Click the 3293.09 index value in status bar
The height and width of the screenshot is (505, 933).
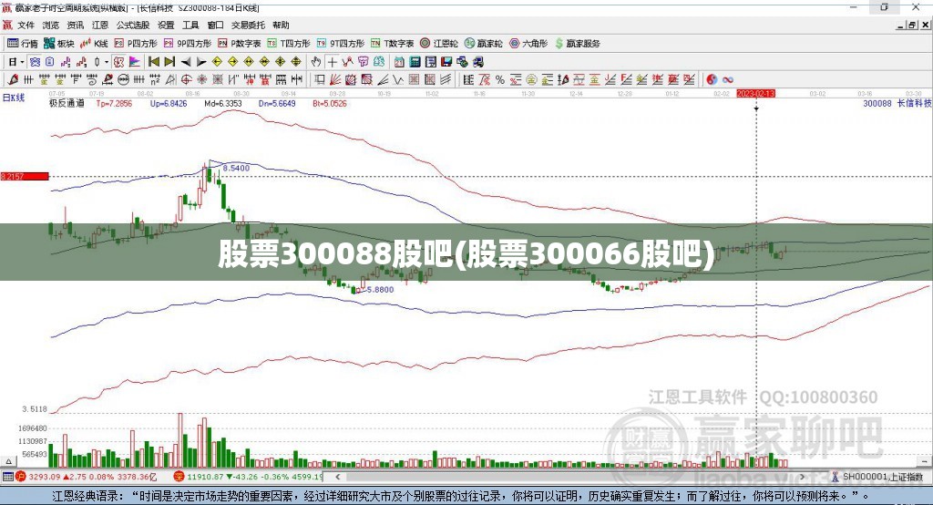click(45, 477)
